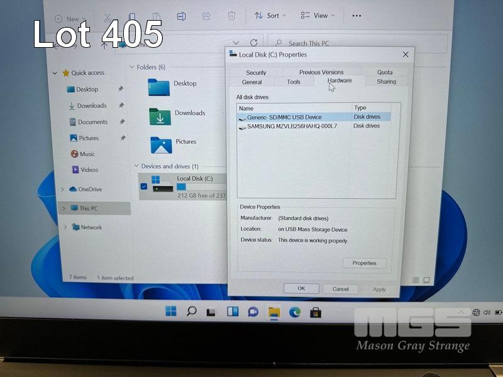Image resolution: width=503 pixels, height=377 pixels.
Task: Open the Sort dropdown
Action: click(270, 16)
